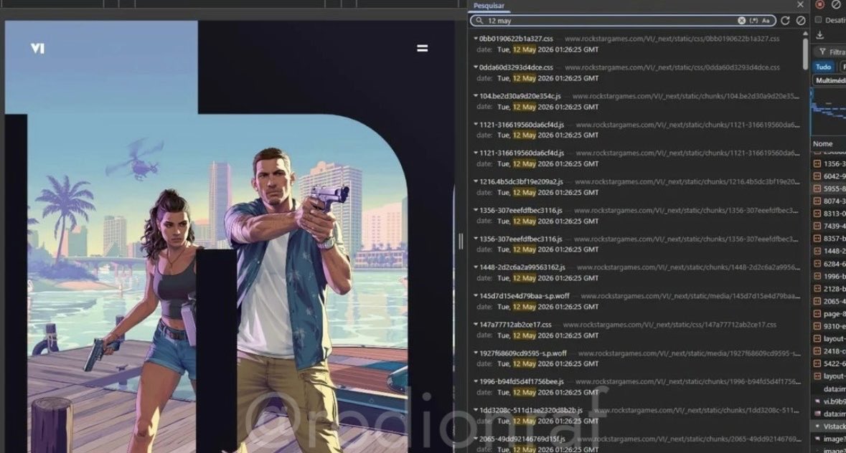
Task: Select the 7439-4 request in network list
Action: click(829, 226)
